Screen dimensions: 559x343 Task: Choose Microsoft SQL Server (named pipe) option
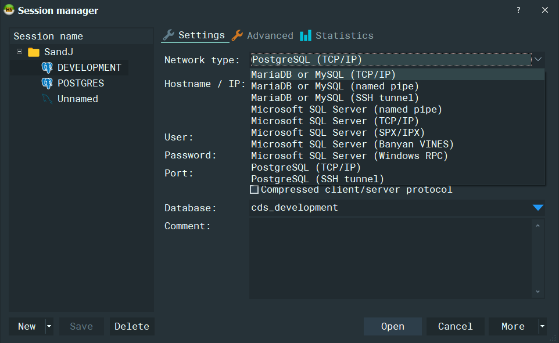click(x=397, y=109)
